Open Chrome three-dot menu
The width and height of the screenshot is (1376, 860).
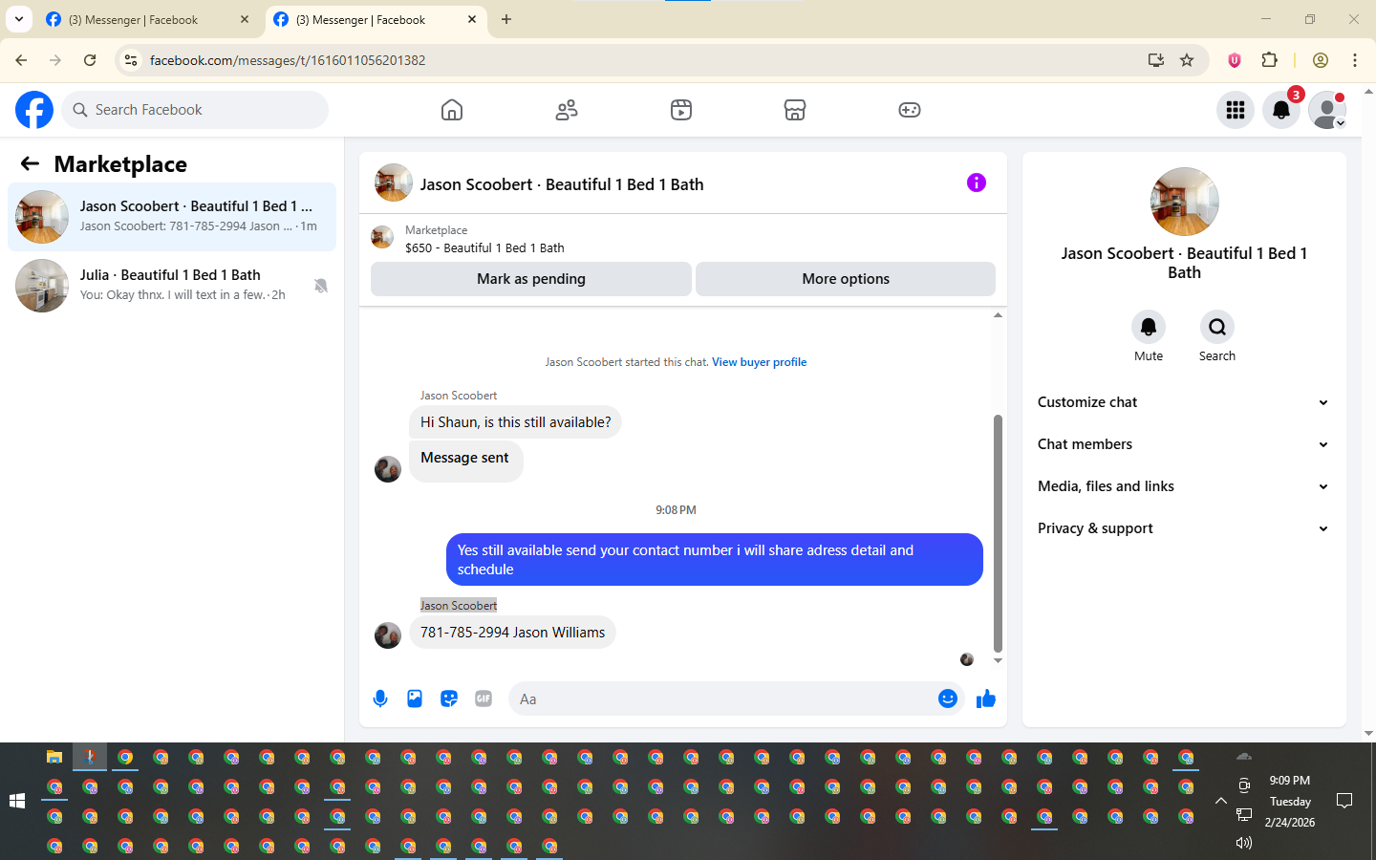[1355, 60]
